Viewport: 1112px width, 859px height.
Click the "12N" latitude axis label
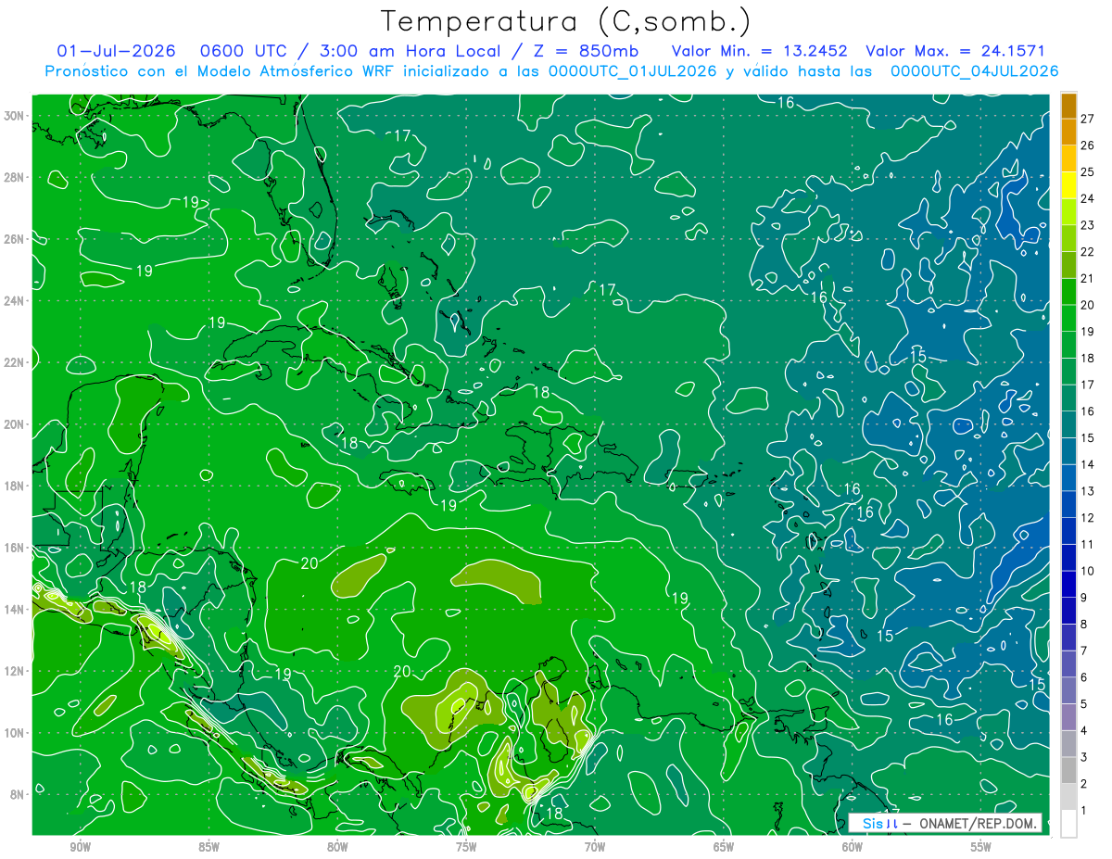point(16,671)
